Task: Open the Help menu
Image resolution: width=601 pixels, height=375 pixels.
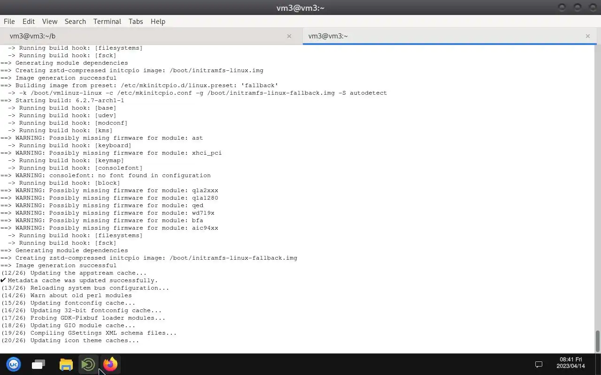Action: [158, 22]
